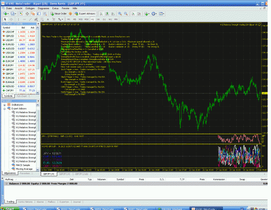
Task: Launch MetaEditor with the yellow diamond icon
Action: (x=70, y=13)
